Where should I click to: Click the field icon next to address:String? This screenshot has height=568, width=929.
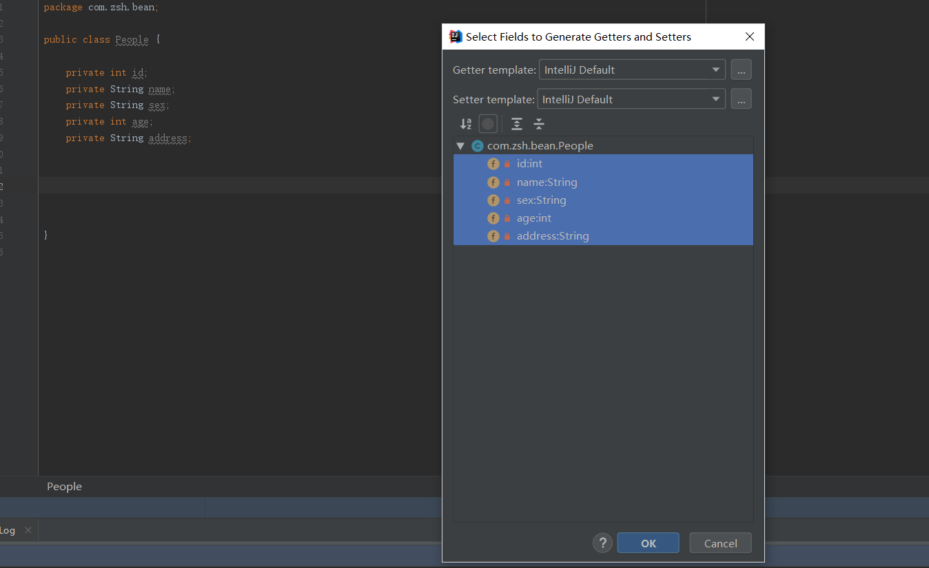click(493, 236)
